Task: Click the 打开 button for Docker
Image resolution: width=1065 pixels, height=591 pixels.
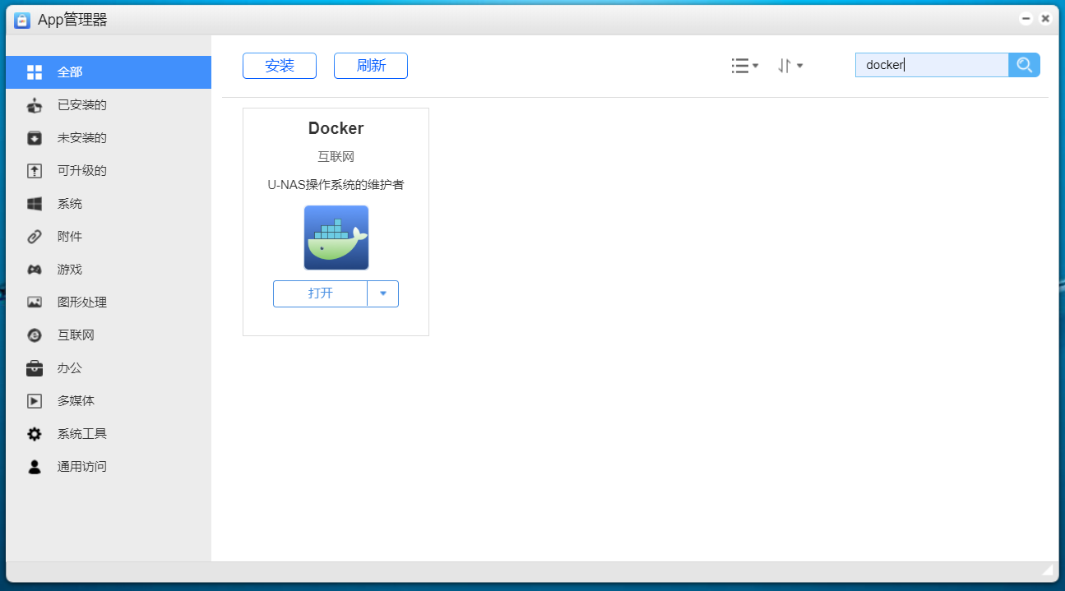Action: tap(320, 293)
